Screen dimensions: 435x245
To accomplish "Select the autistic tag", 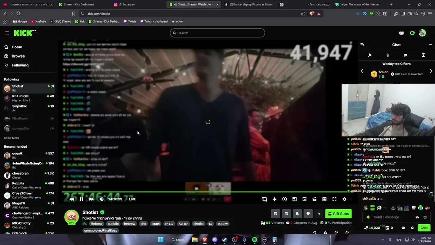I will [x=113, y=224].
